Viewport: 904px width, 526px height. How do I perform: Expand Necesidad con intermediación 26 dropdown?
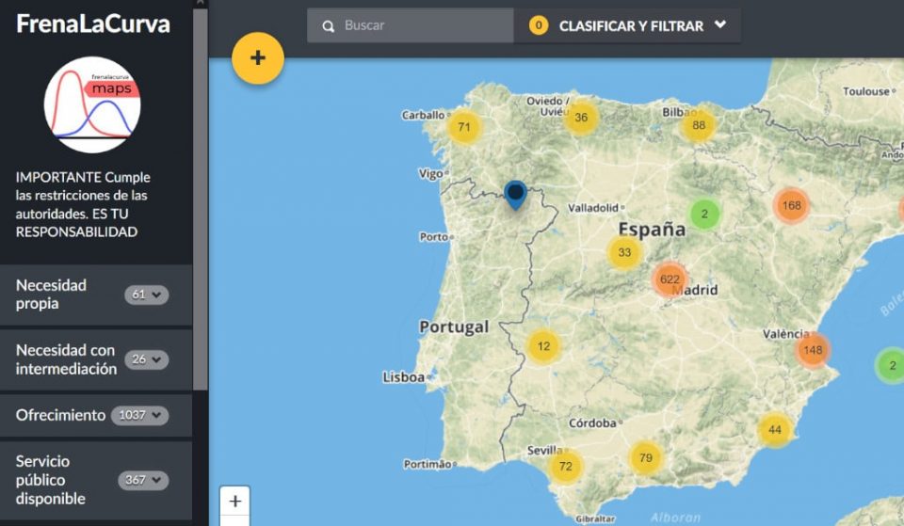[x=147, y=359]
